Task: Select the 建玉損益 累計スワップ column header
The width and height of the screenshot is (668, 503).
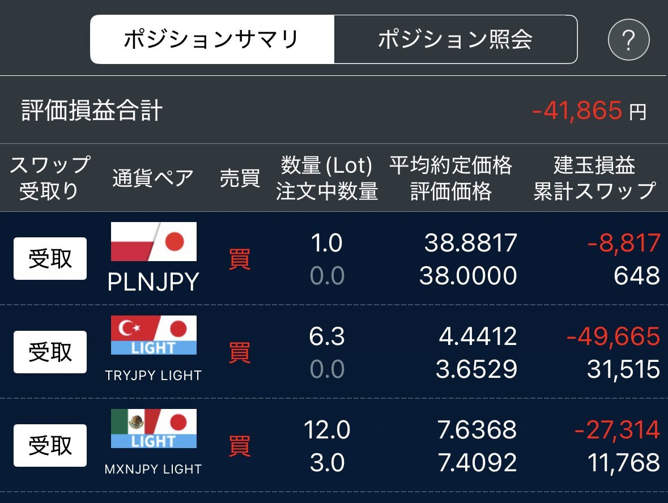Action: click(595, 178)
